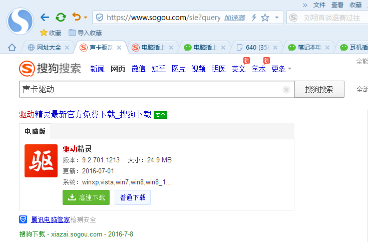Close the Sogou 电脑插上 tab

(x=171, y=48)
